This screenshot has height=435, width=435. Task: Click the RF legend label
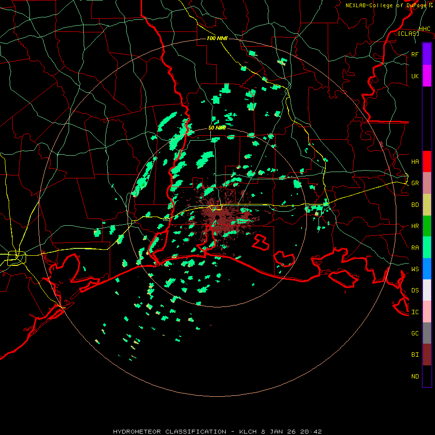(x=415, y=54)
